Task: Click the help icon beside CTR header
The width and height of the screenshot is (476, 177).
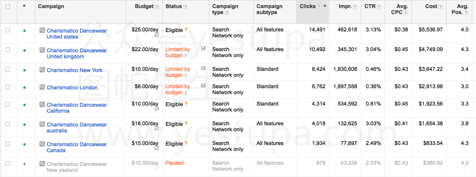Action: 379,7
